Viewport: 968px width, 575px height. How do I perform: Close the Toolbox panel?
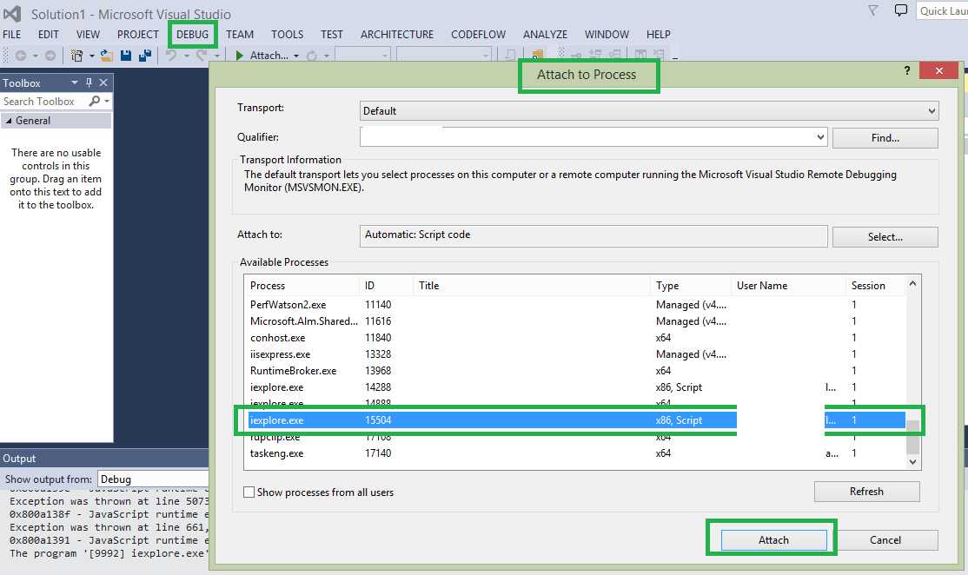pyautogui.click(x=103, y=83)
